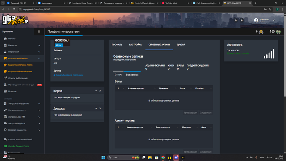Open Windows Start button on taskbar
This screenshot has width=286, height=161.
pos(103,157)
